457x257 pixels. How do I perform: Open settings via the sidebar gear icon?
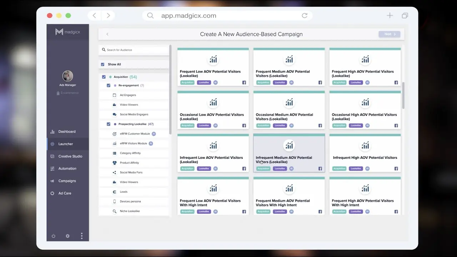pyautogui.click(x=67, y=236)
